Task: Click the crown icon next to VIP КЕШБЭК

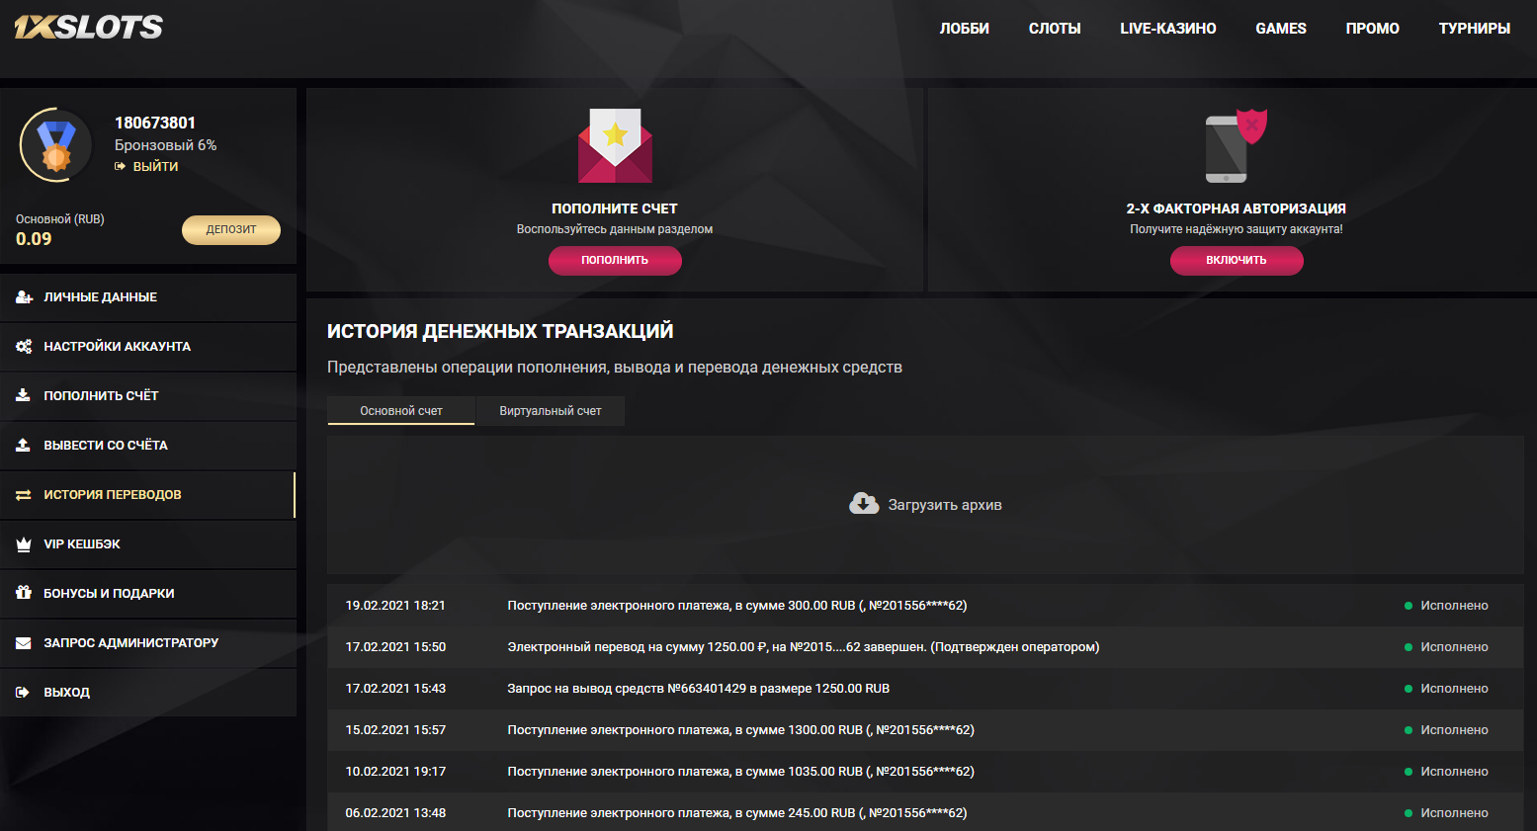Action: [24, 544]
